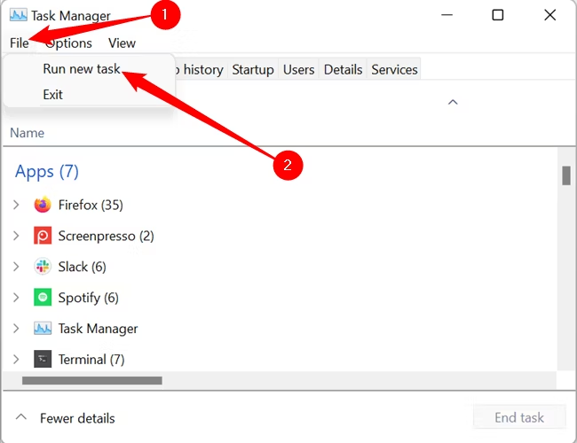The image size is (577, 443).
Task: Expand the Screenpresso process group
Action: (16, 236)
